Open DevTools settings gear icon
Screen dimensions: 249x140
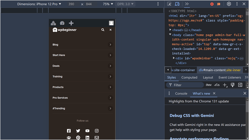pos(228,4)
